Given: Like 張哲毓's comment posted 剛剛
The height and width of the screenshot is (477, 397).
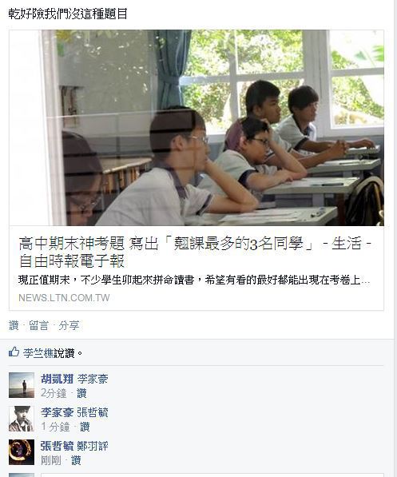Looking at the screenshot, I should pyautogui.click(x=76, y=460).
